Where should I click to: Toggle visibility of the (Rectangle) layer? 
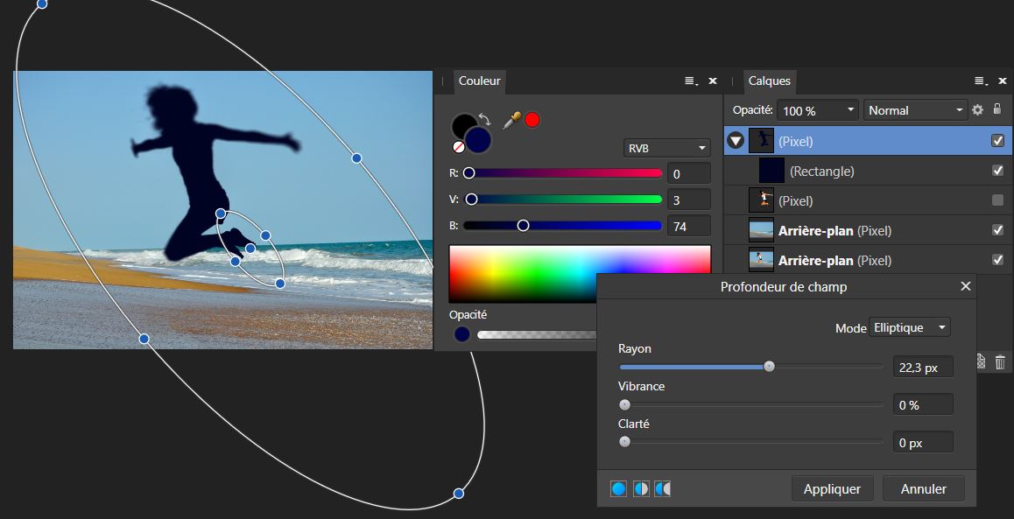pyautogui.click(x=998, y=171)
